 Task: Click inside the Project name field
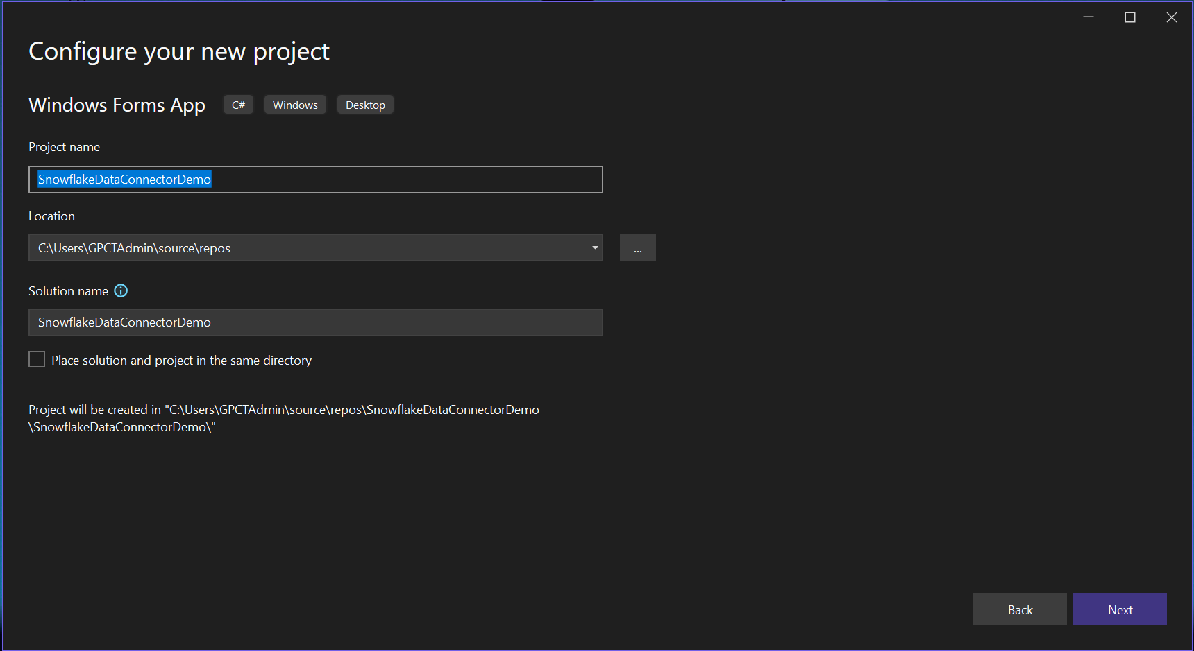pyautogui.click(x=316, y=180)
